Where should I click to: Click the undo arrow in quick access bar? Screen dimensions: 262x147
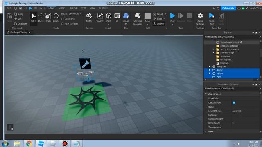pos(41,8)
